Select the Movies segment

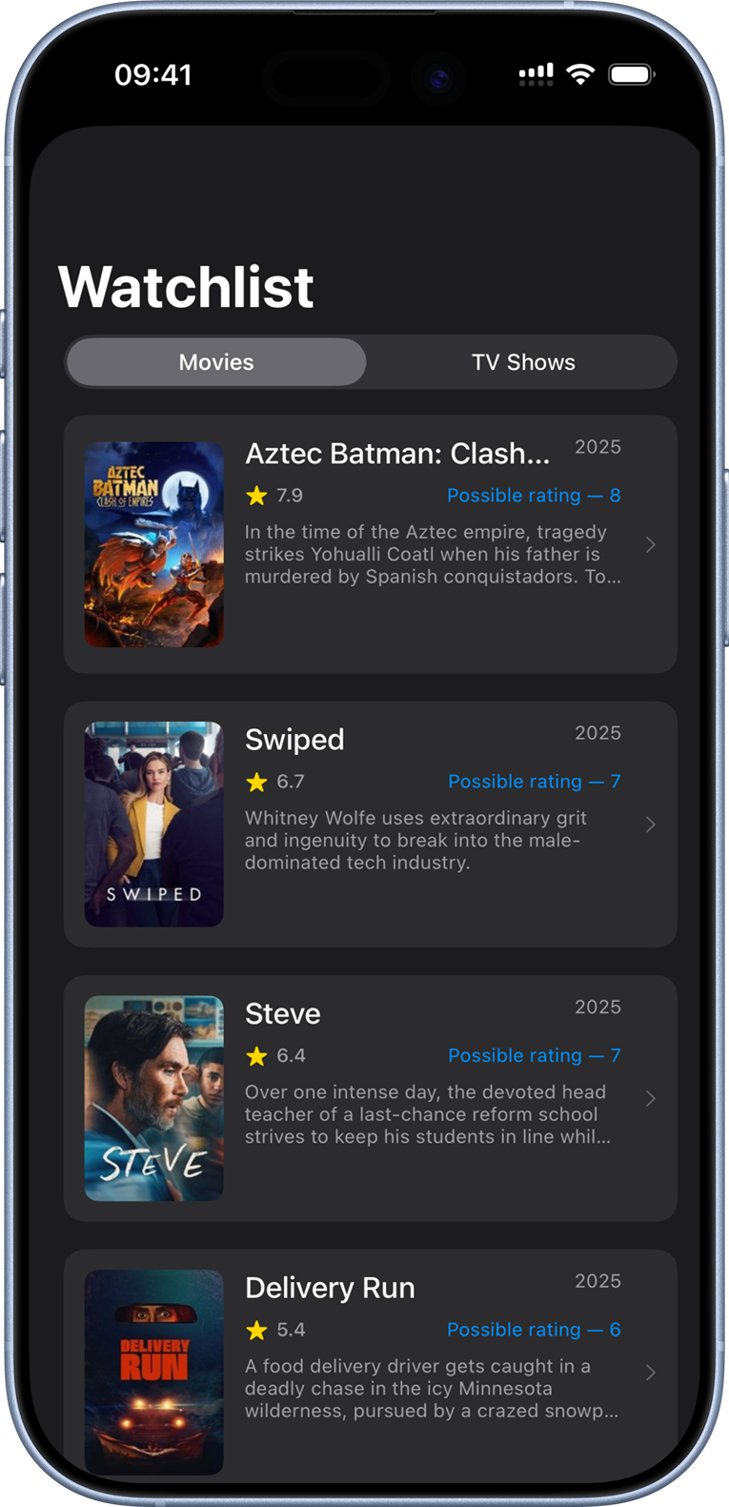tap(216, 362)
